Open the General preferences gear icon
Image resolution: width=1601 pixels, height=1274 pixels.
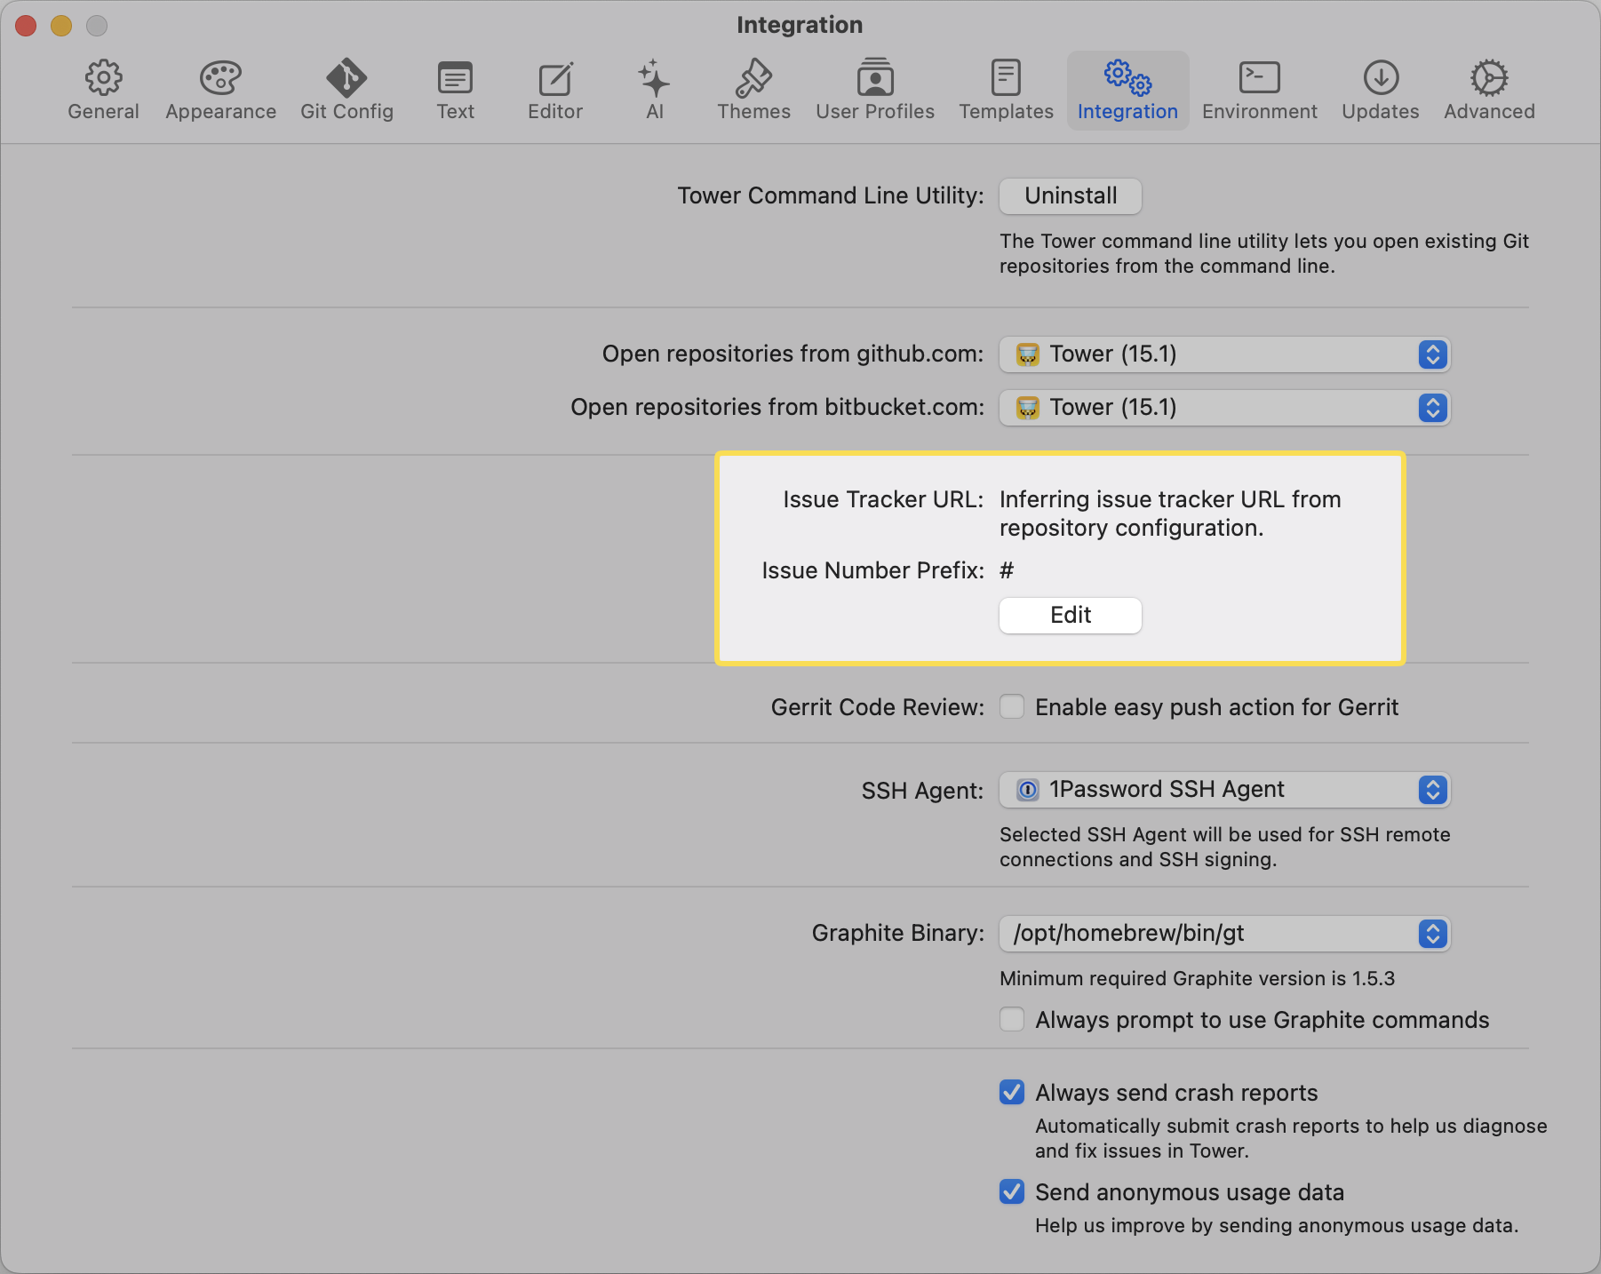pos(103,79)
